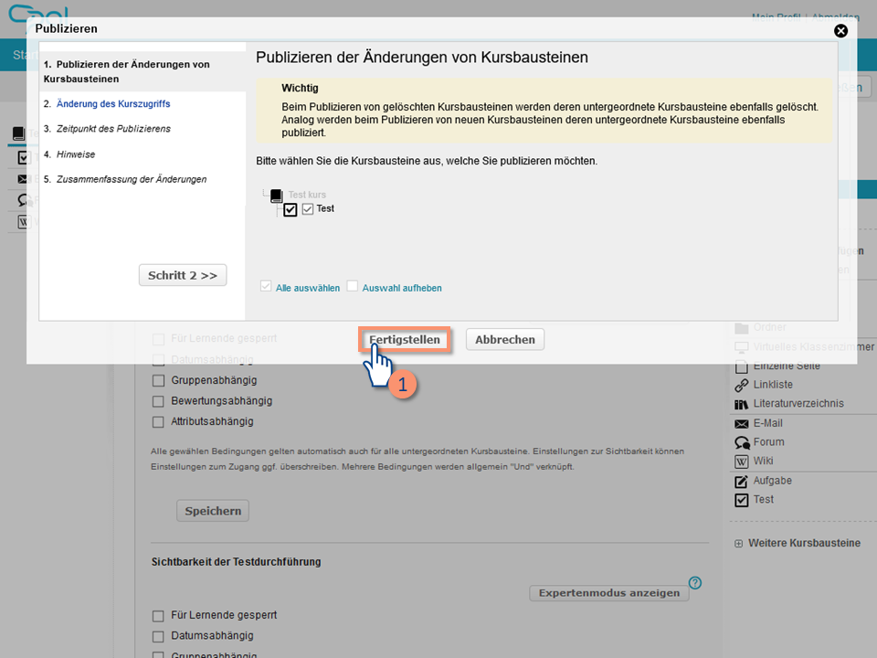
Task: Select Wiki icon in right sidebar
Action: click(x=741, y=462)
